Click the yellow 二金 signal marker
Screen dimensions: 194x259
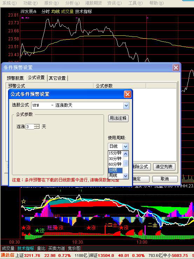pos(152,225)
